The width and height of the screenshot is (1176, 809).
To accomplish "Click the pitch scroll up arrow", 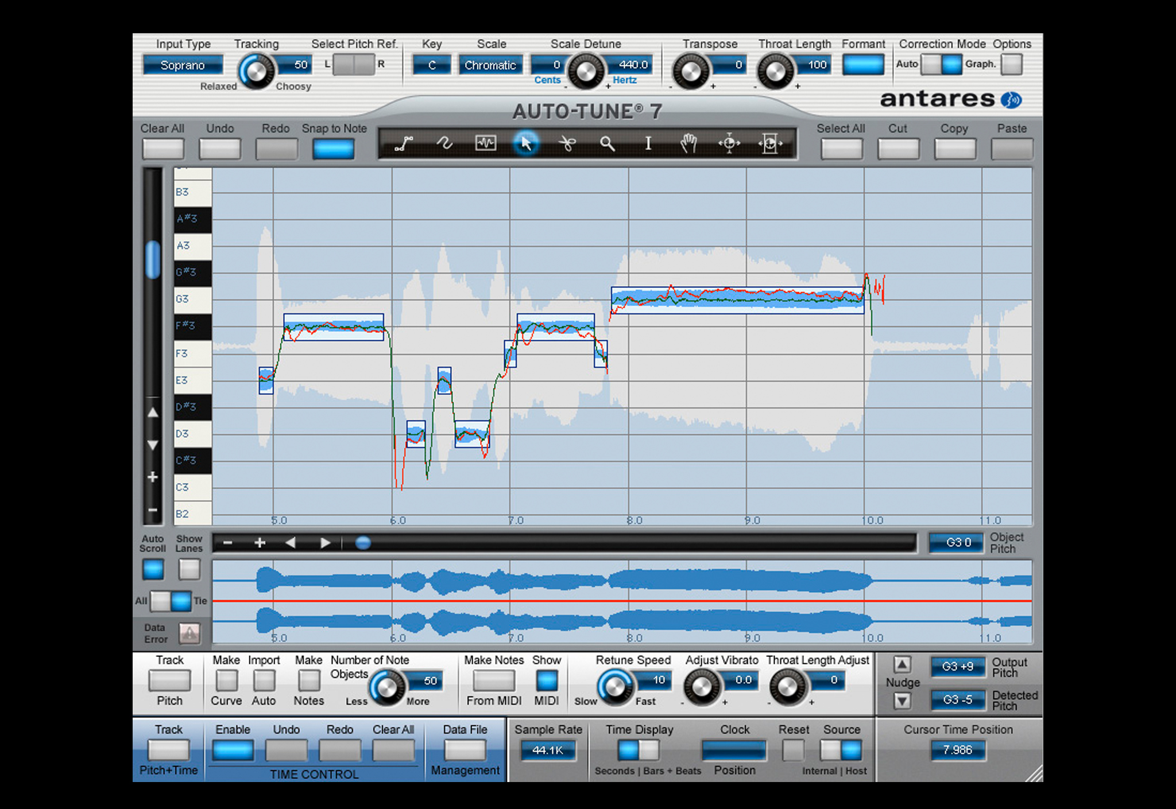I will tap(153, 412).
